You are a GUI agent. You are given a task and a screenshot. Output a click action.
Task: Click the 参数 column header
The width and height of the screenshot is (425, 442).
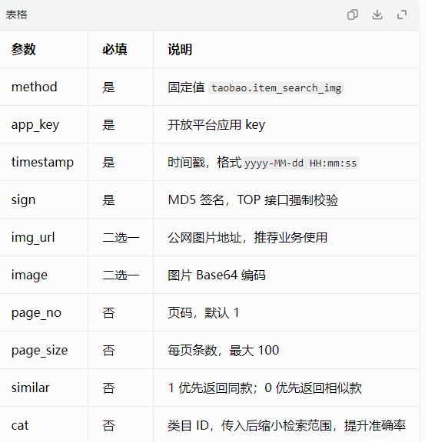23,49
